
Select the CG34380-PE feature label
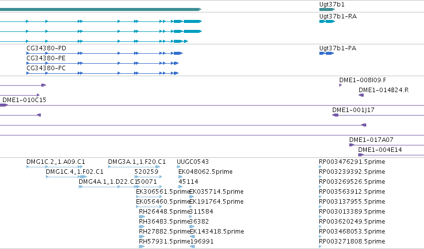(x=46, y=58)
